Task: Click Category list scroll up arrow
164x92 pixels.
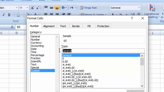Action: pyautogui.click(x=57, y=37)
